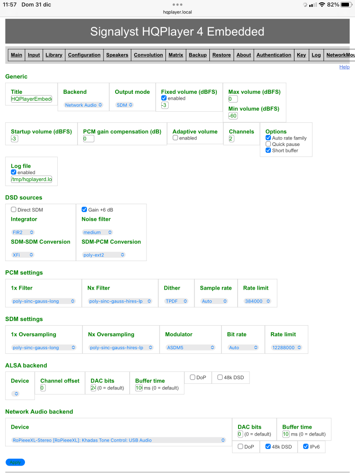Open the Noise filter medium dropdown
Image resolution: width=355 pixels, height=473 pixels.
98,232
